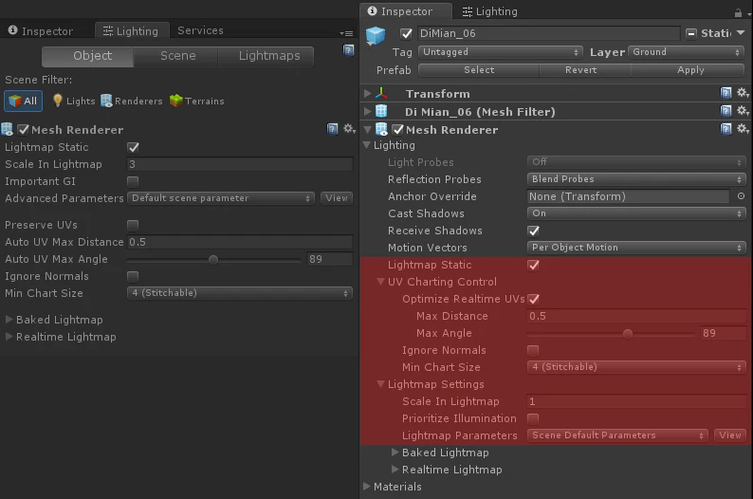Filter scene by Lights icon
The image size is (753, 499).
pyautogui.click(x=58, y=101)
